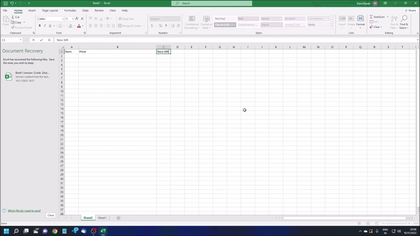The image size is (420, 236).
Task: Click the horizontal scrollbar right arrow
Action: coord(414,218)
